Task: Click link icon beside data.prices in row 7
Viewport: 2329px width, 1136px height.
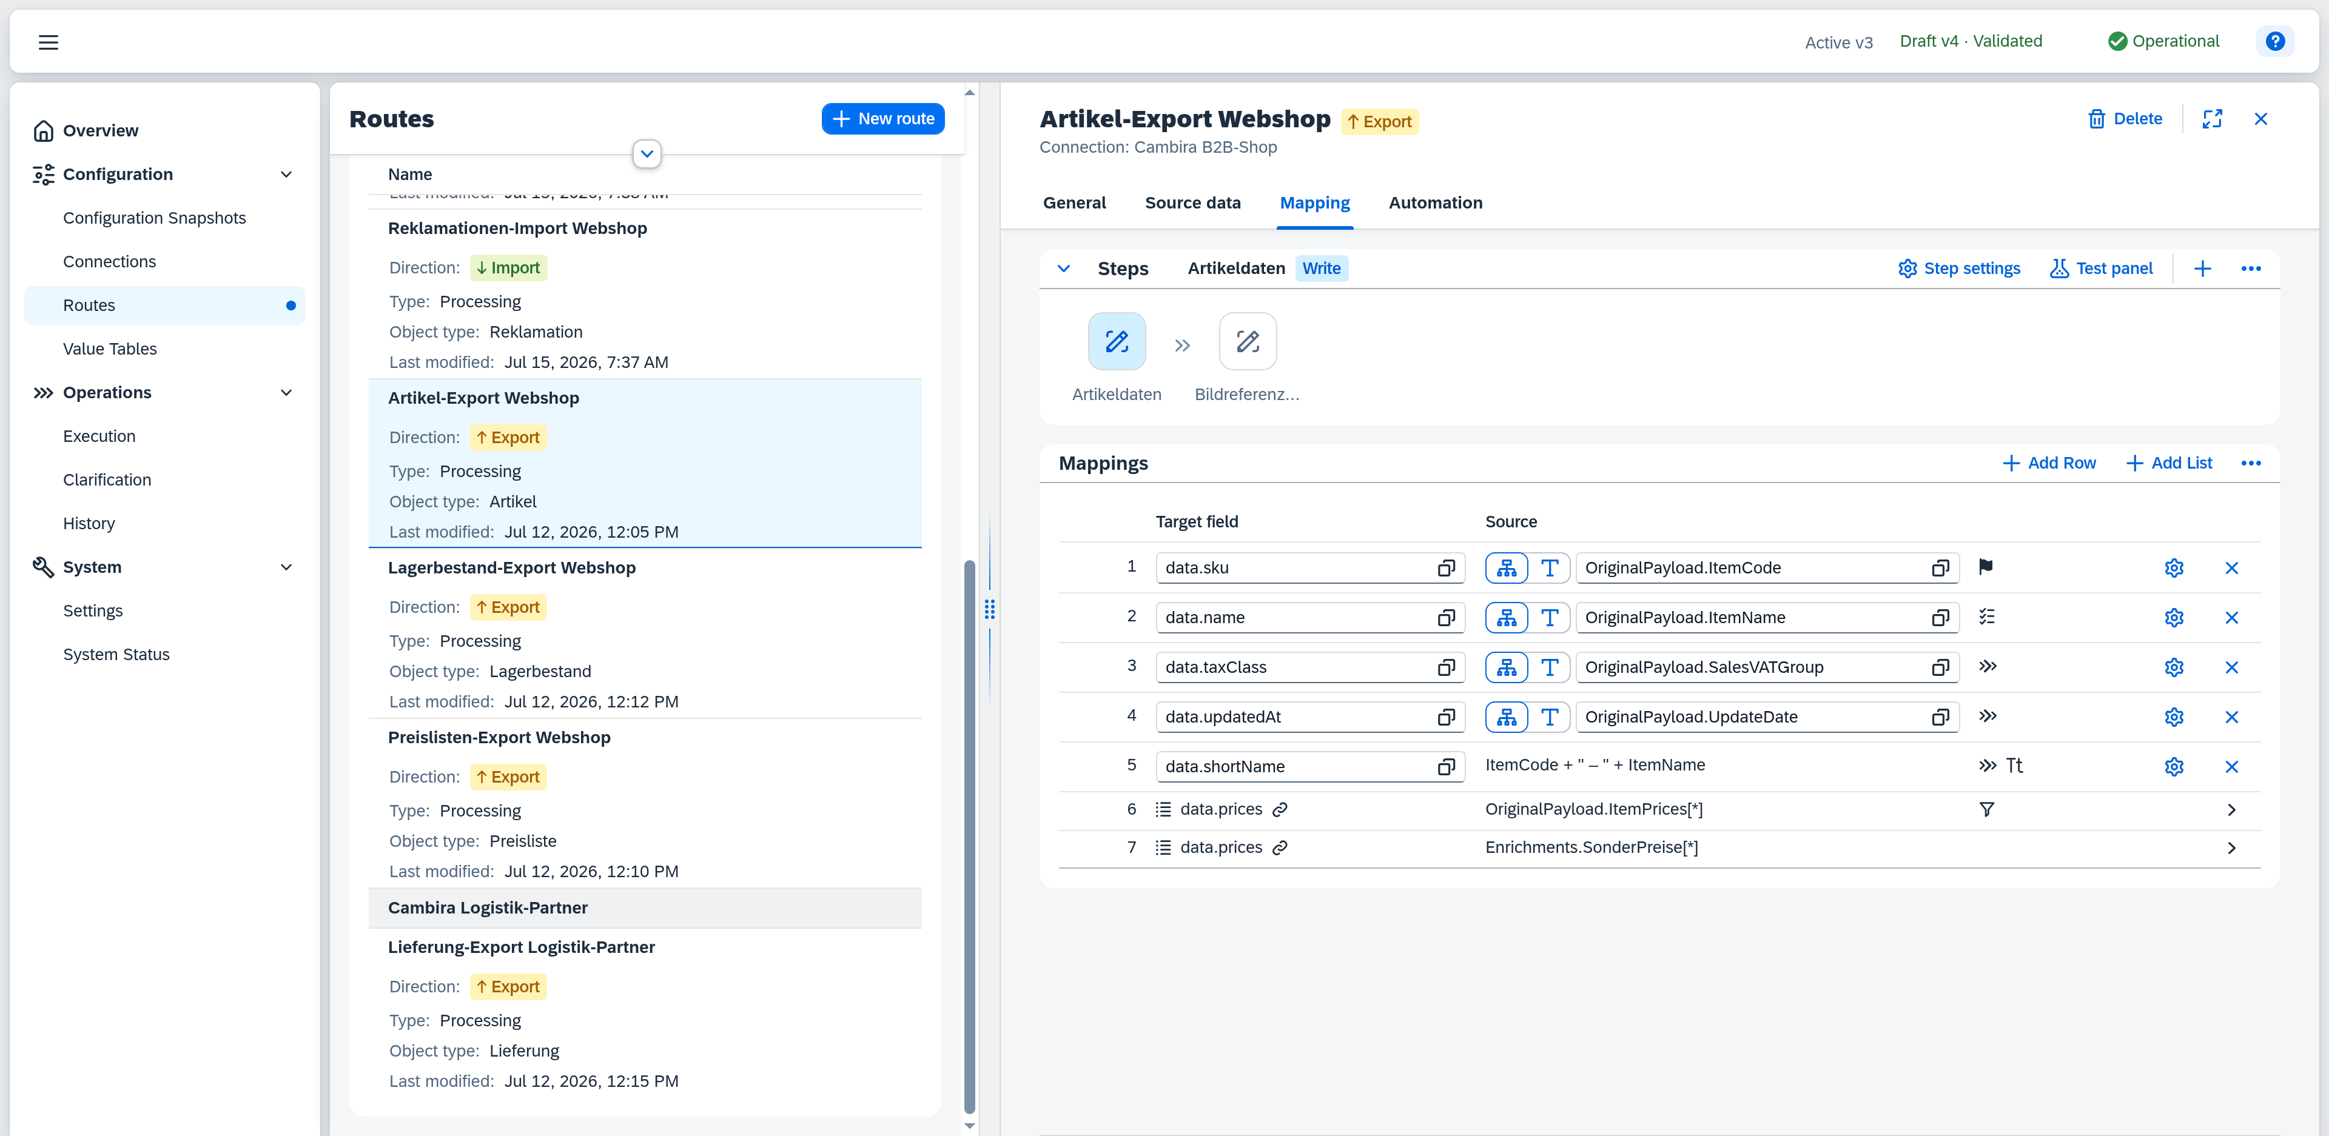Action: (1279, 847)
